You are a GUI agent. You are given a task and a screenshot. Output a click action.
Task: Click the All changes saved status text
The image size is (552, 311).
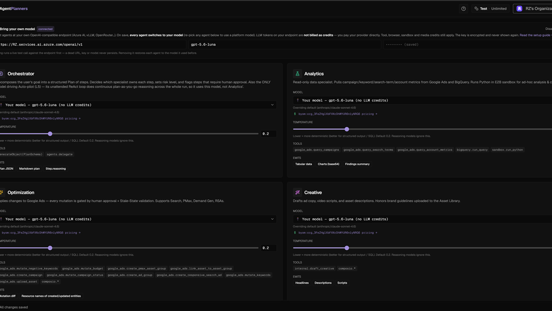[x=14, y=307]
